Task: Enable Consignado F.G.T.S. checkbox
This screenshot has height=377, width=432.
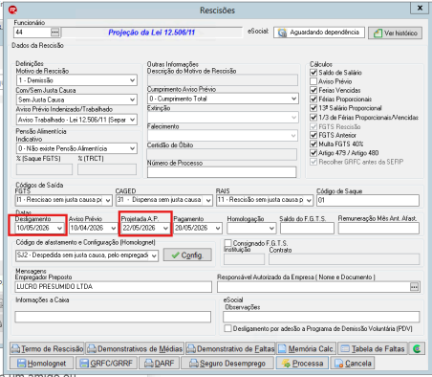Action: [x=227, y=243]
